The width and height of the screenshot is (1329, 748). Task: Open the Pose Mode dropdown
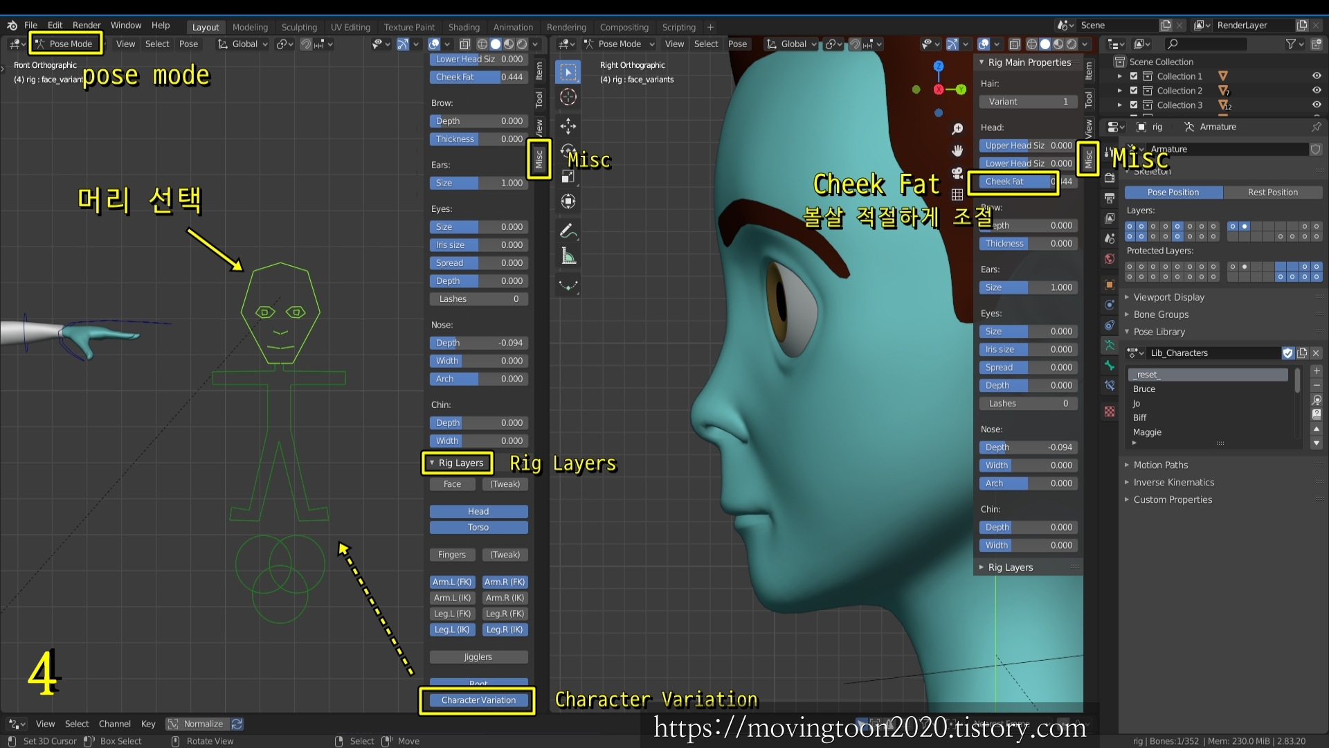coord(65,44)
